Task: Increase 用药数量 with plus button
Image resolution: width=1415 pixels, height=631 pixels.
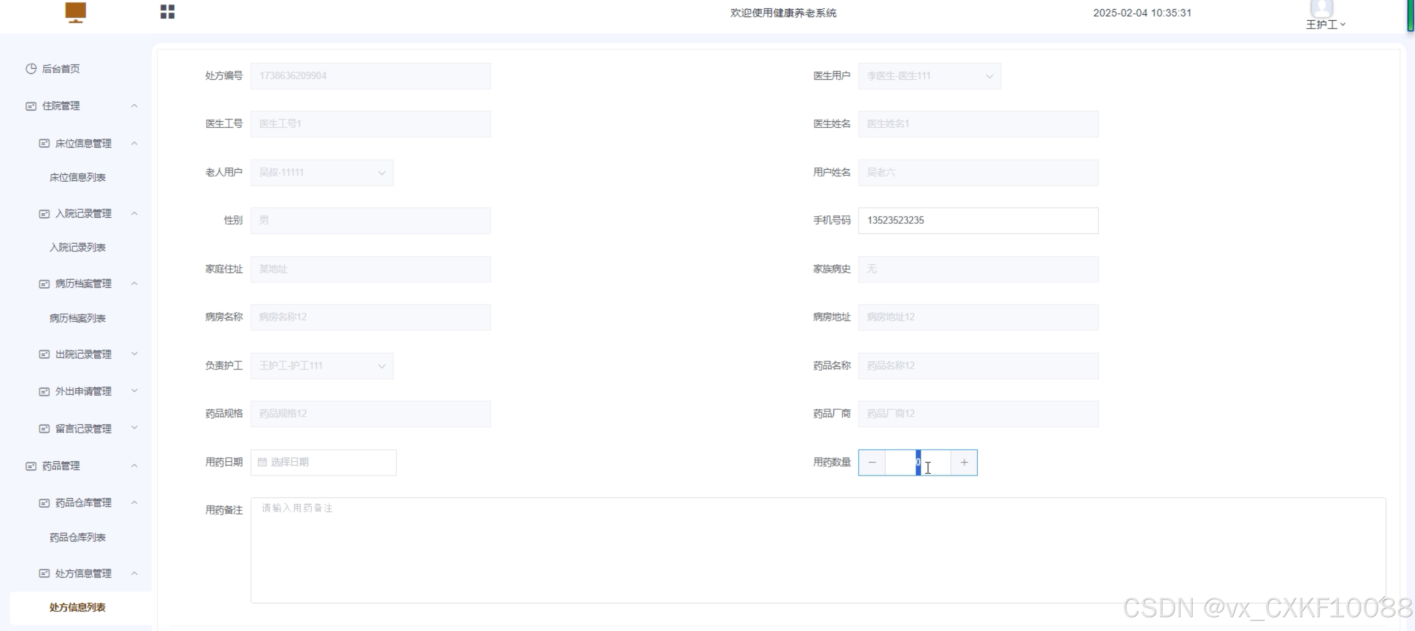Action: (x=963, y=462)
